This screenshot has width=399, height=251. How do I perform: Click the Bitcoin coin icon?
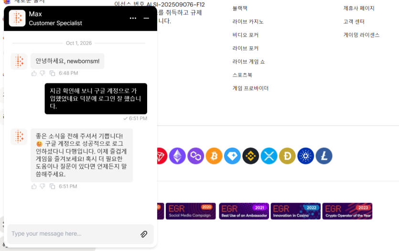click(x=214, y=156)
